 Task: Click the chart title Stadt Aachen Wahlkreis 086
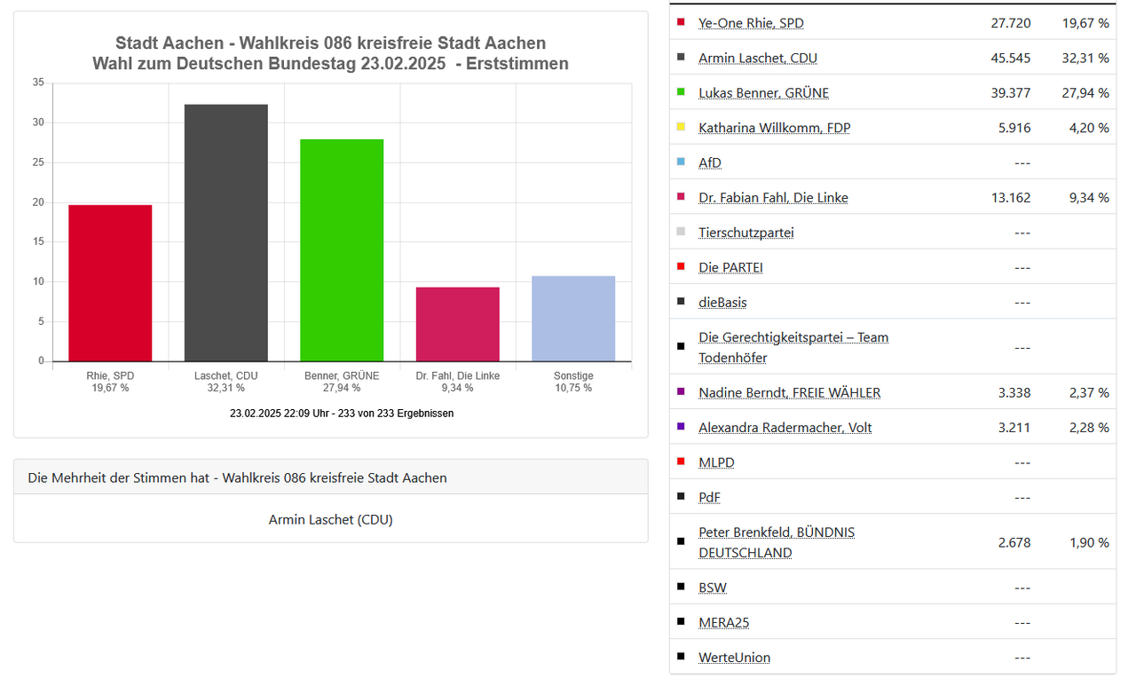tap(331, 53)
